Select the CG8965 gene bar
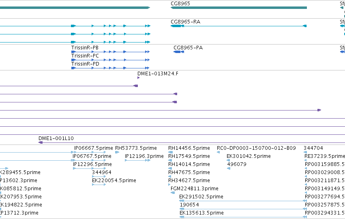This screenshot has height=219, width=345. click(x=239, y=8)
